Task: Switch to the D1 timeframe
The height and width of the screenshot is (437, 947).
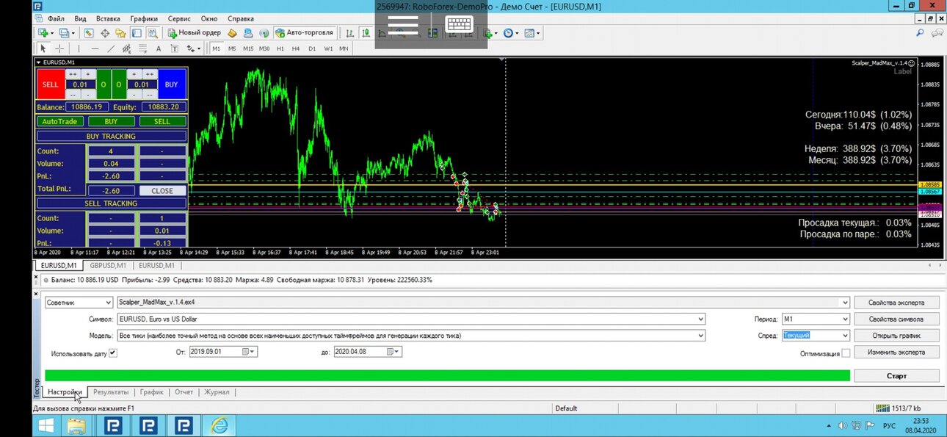Action: (312, 48)
